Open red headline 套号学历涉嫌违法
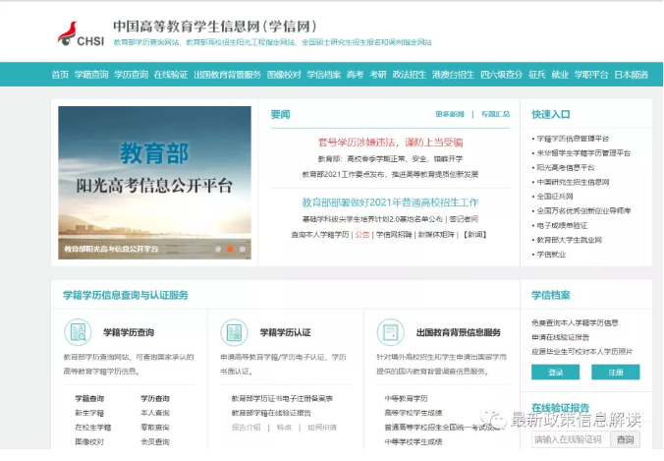The width and height of the screenshot is (664, 461). click(390, 142)
